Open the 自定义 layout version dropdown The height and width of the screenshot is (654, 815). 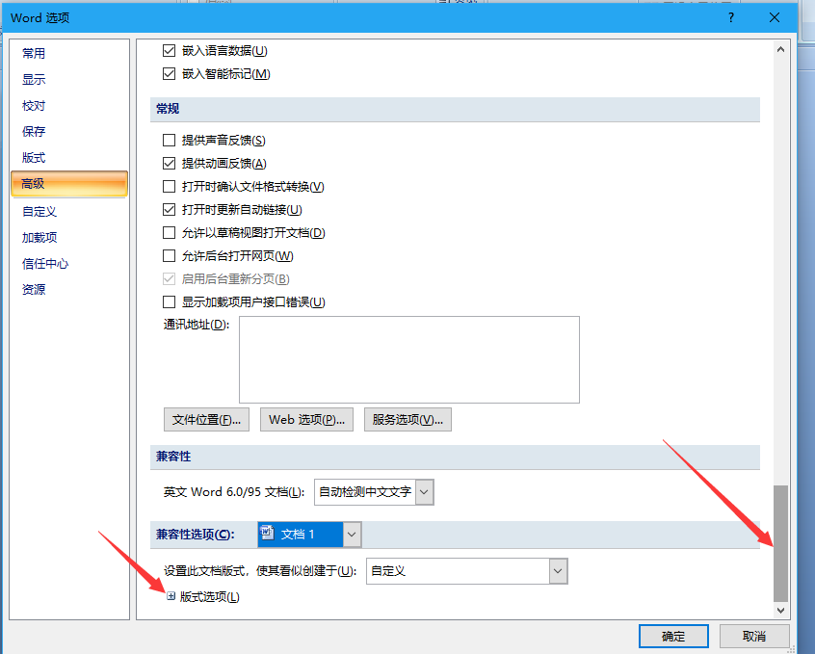point(558,571)
